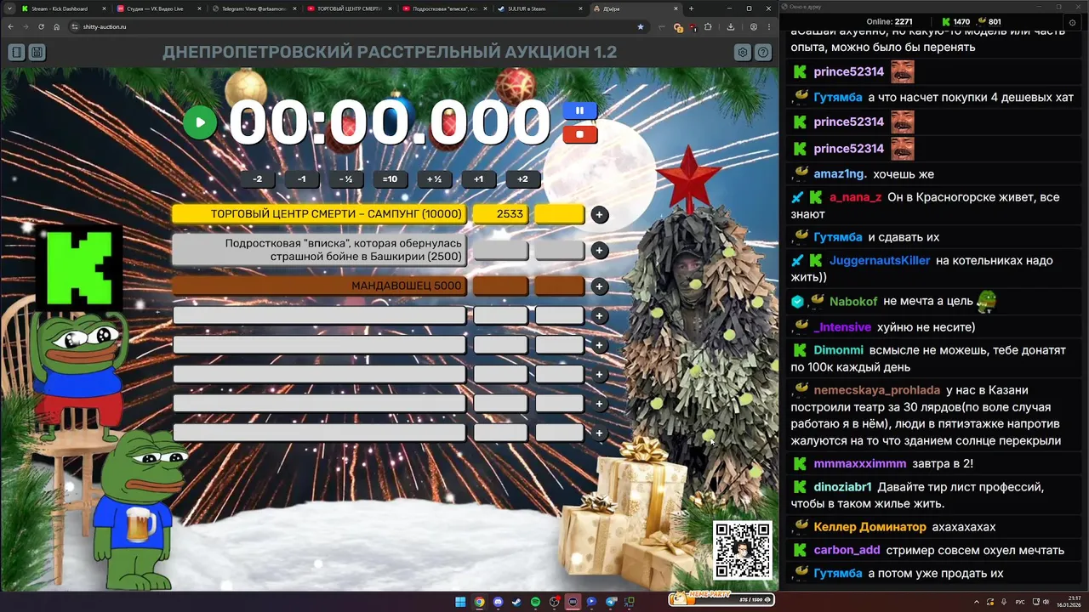The height and width of the screenshot is (612, 1089).
Task: Click the Meme Party progress widget
Action: point(722,598)
